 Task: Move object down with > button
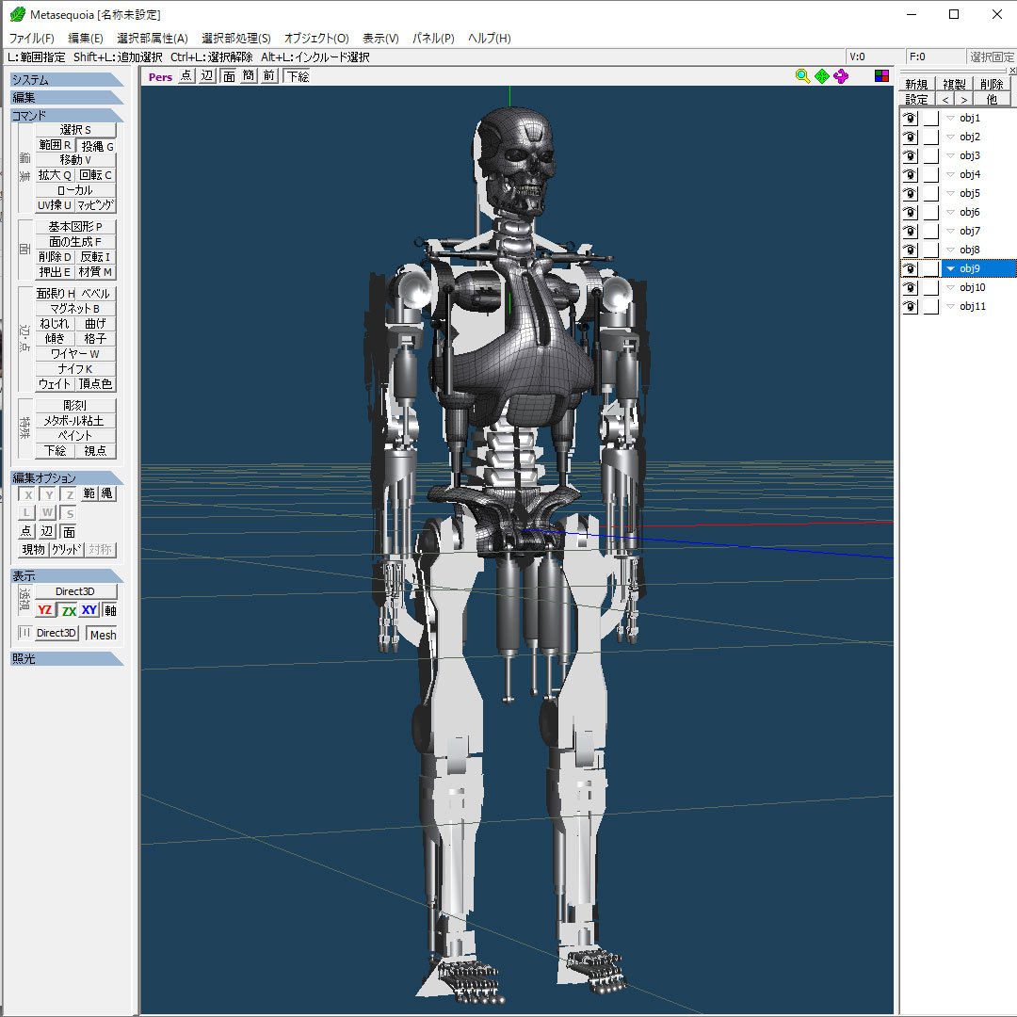(964, 99)
